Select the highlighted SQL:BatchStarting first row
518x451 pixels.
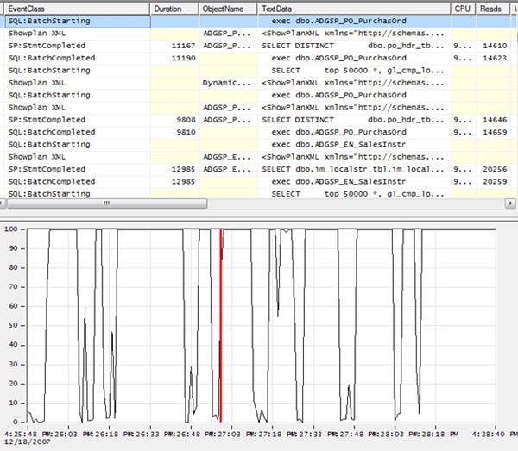tap(259, 21)
